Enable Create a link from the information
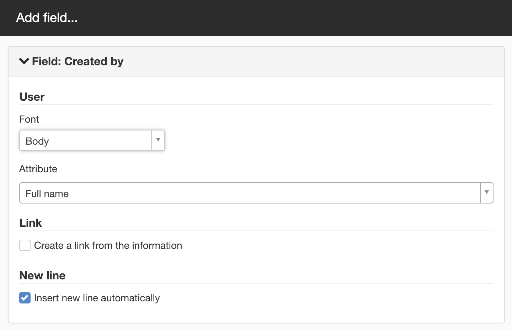 [25, 245]
